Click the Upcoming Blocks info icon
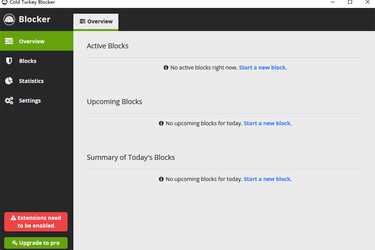This screenshot has height=250, width=375. pos(161,123)
